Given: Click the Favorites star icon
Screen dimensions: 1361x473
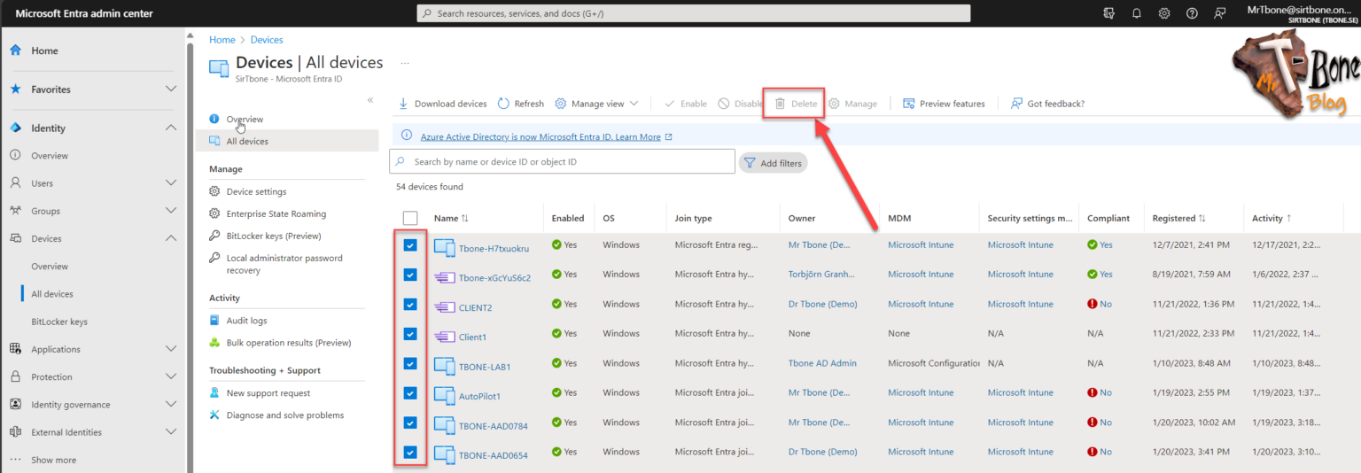Looking at the screenshot, I should (x=15, y=89).
